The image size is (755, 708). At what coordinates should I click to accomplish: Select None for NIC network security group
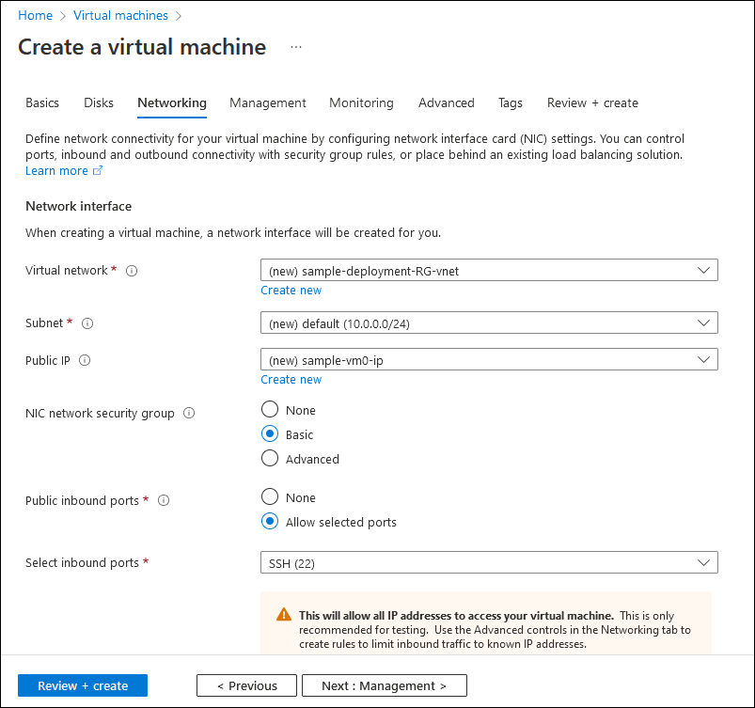coord(270,410)
